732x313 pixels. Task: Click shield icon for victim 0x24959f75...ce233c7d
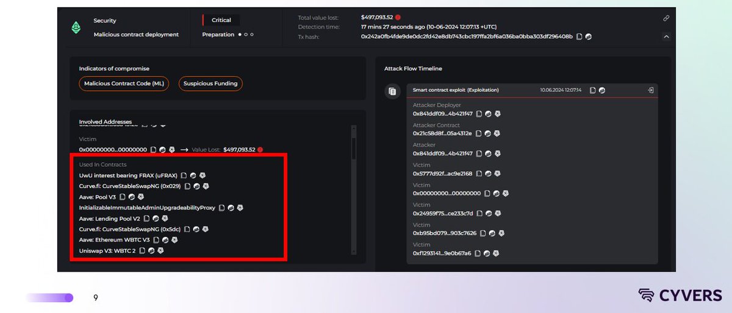pos(497,213)
